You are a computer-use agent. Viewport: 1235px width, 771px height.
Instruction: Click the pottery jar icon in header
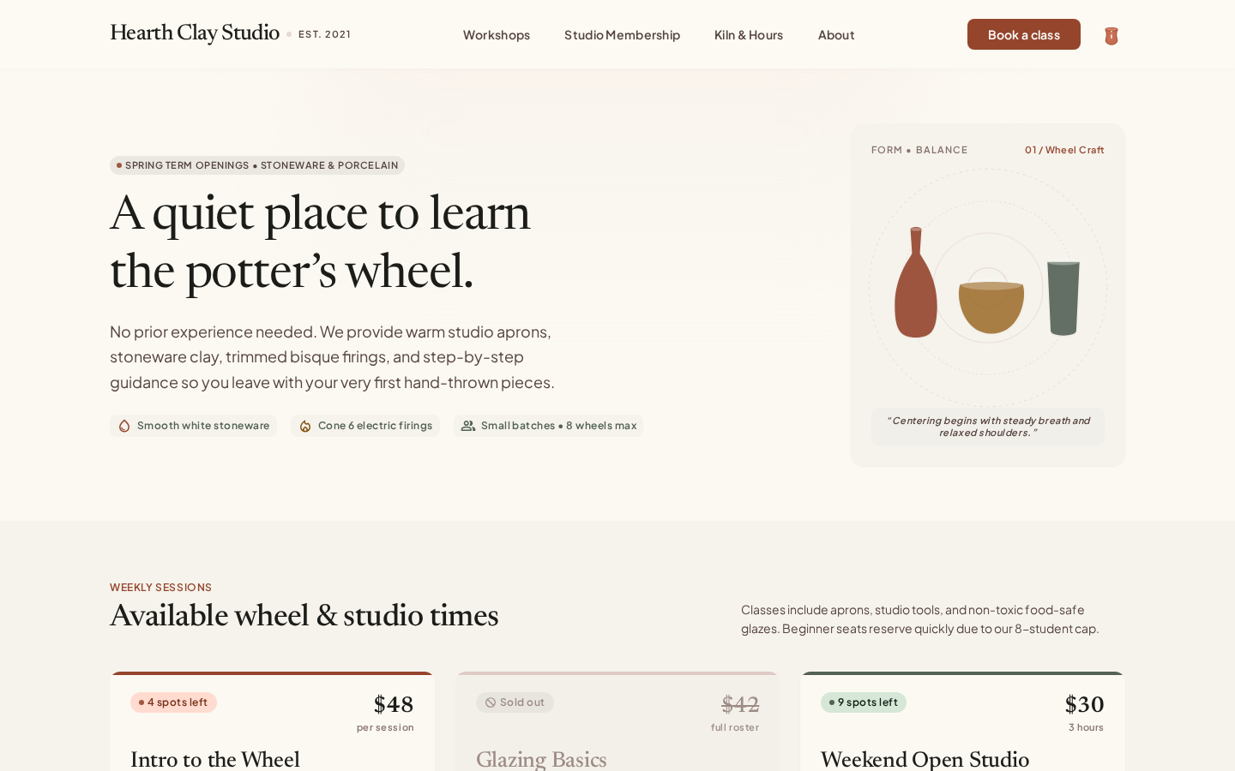(1111, 35)
